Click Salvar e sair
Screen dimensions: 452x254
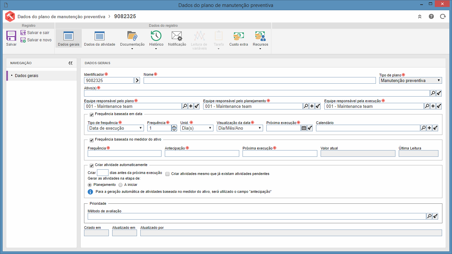pyautogui.click(x=35, y=33)
